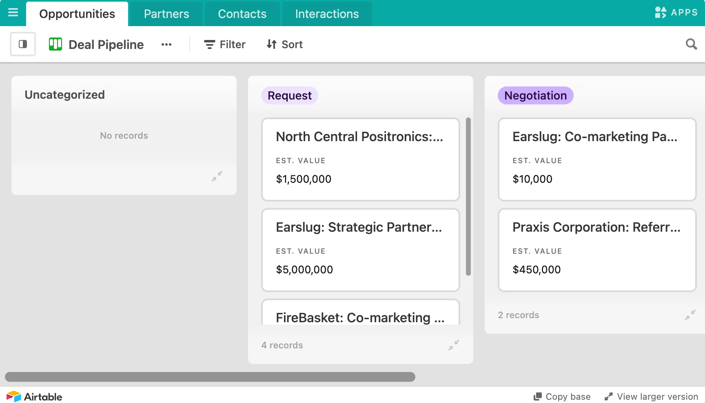Collapse the Uncategorized stack
This screenshot has height=403, width=705.
click(x=217, y=176)
